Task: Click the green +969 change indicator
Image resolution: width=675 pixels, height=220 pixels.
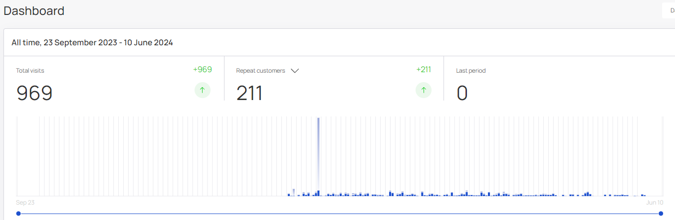Action: [202, 70]
